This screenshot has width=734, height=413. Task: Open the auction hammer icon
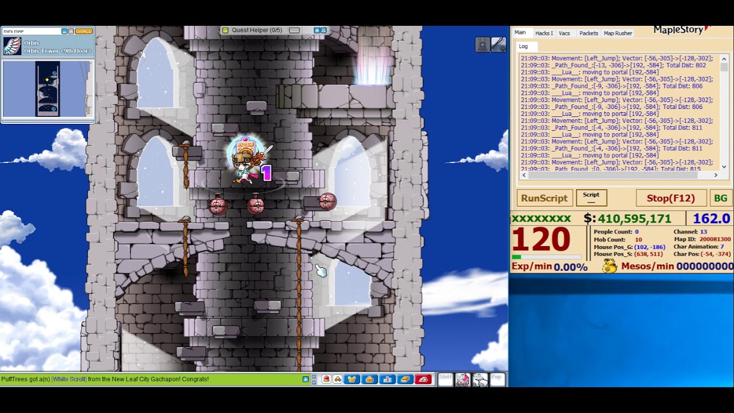[x=338, y=379]
